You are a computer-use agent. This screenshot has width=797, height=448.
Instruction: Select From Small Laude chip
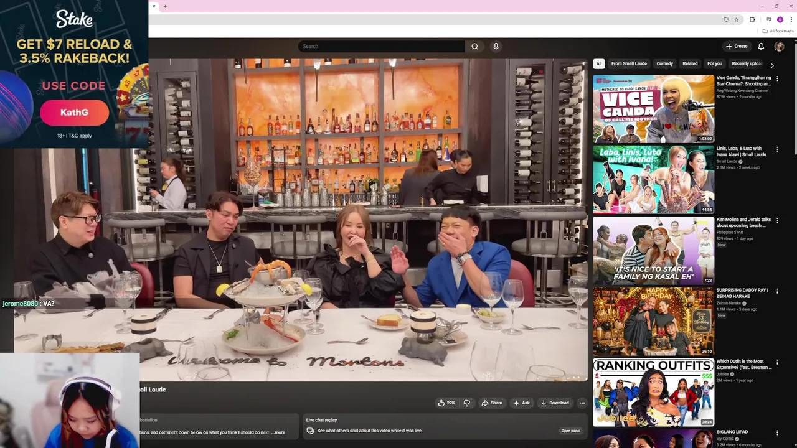[x=629, y=63]
